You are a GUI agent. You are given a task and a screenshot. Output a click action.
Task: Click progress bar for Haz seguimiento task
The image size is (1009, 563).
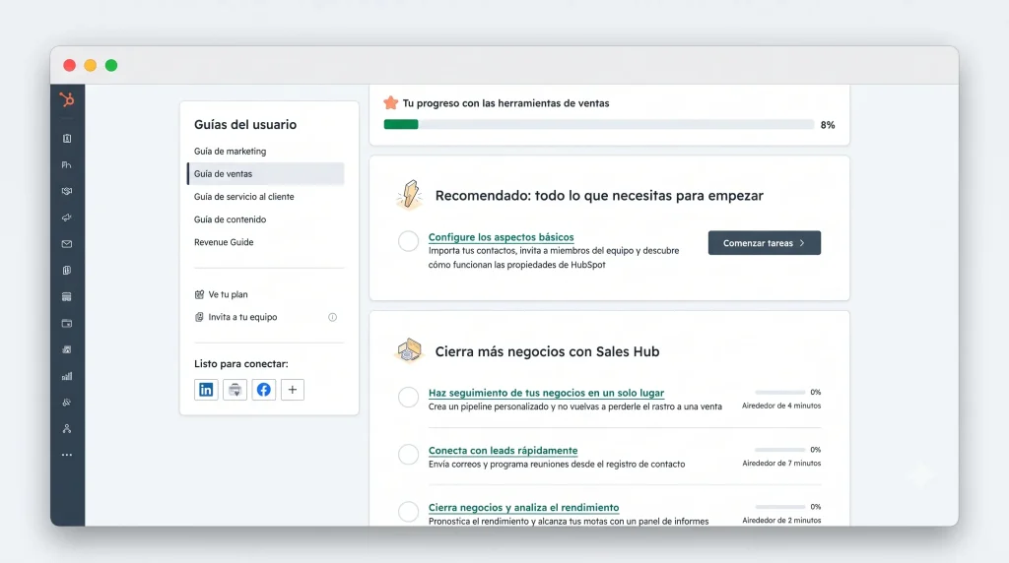point(780,392)
